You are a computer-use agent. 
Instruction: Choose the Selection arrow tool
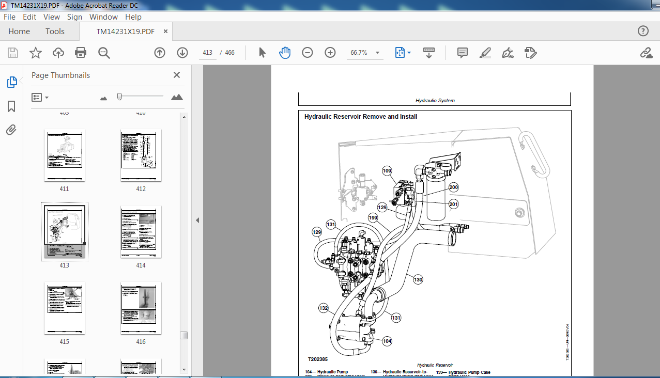(262, 53)
